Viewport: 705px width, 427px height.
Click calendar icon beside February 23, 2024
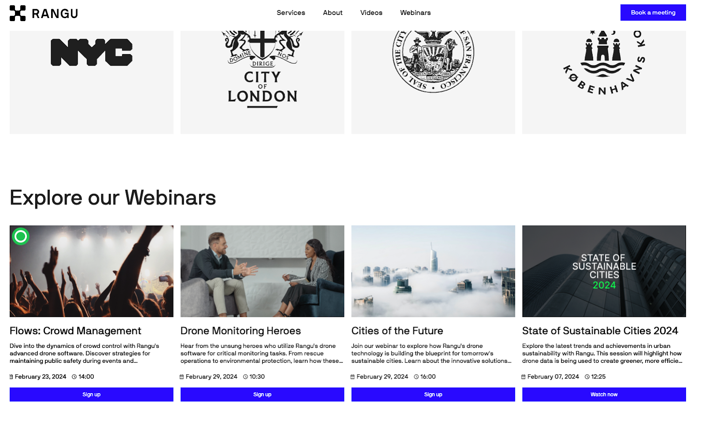[11, 377]
